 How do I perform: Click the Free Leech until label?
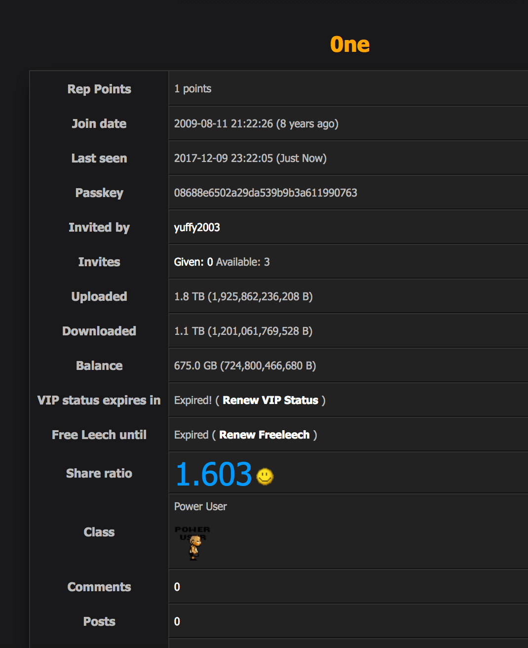(x=99, y=435)
